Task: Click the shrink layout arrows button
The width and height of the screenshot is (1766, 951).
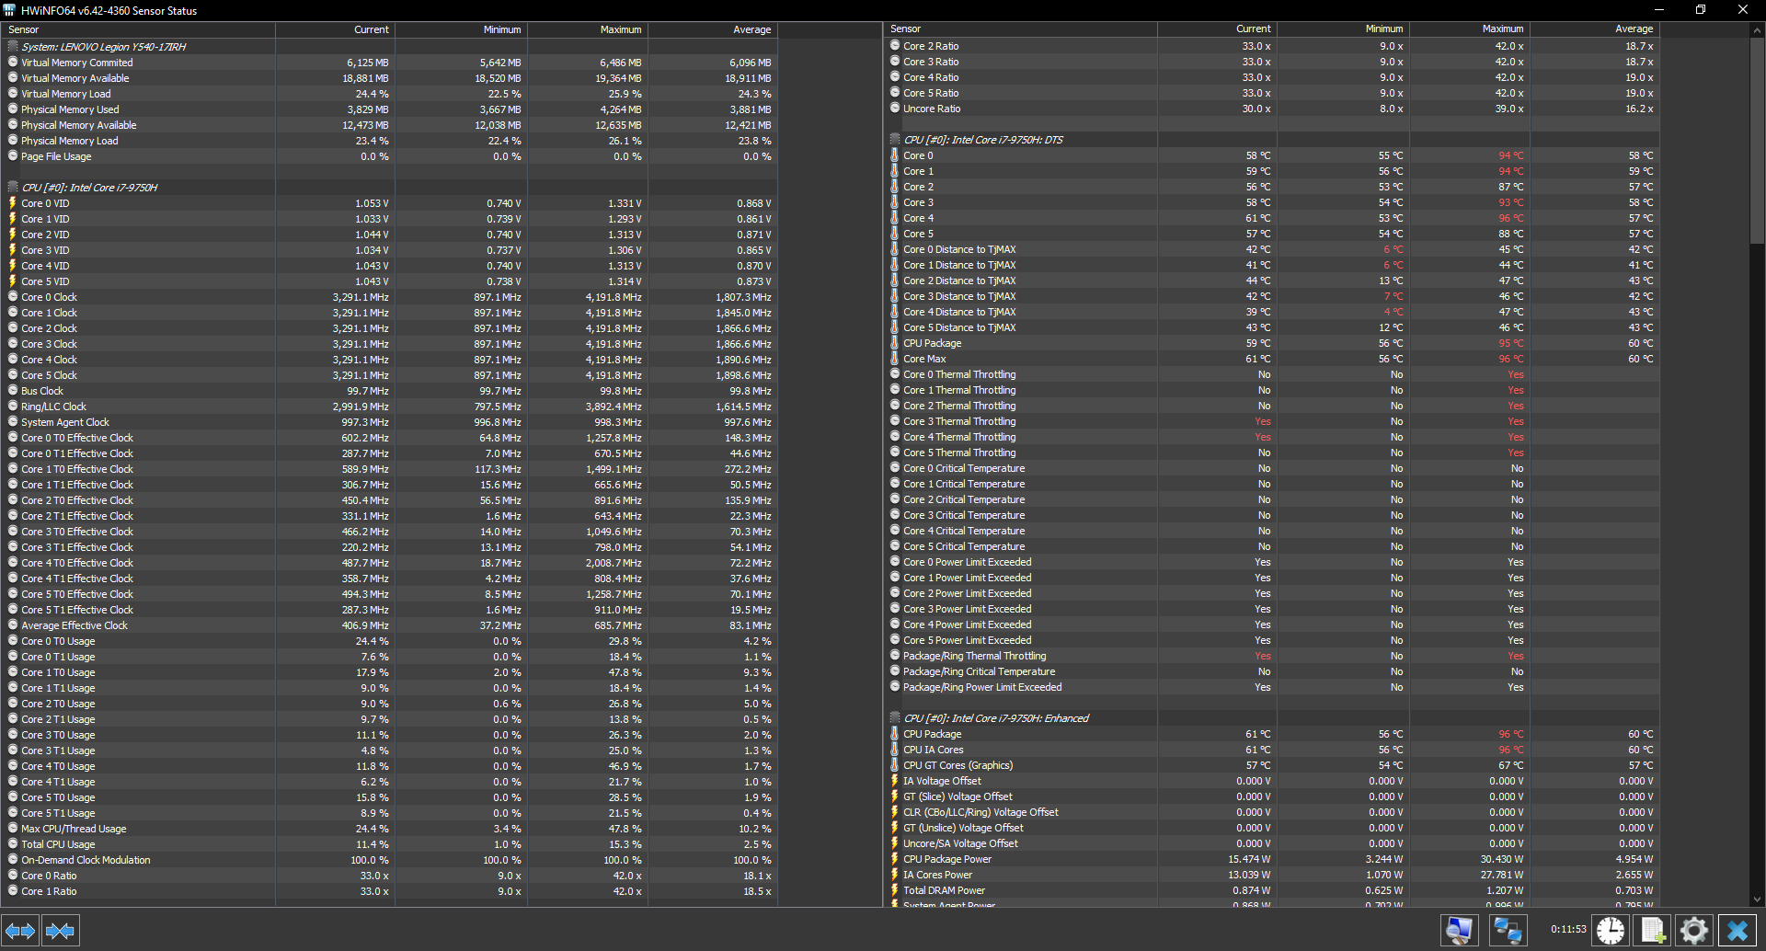Action: 60,931
